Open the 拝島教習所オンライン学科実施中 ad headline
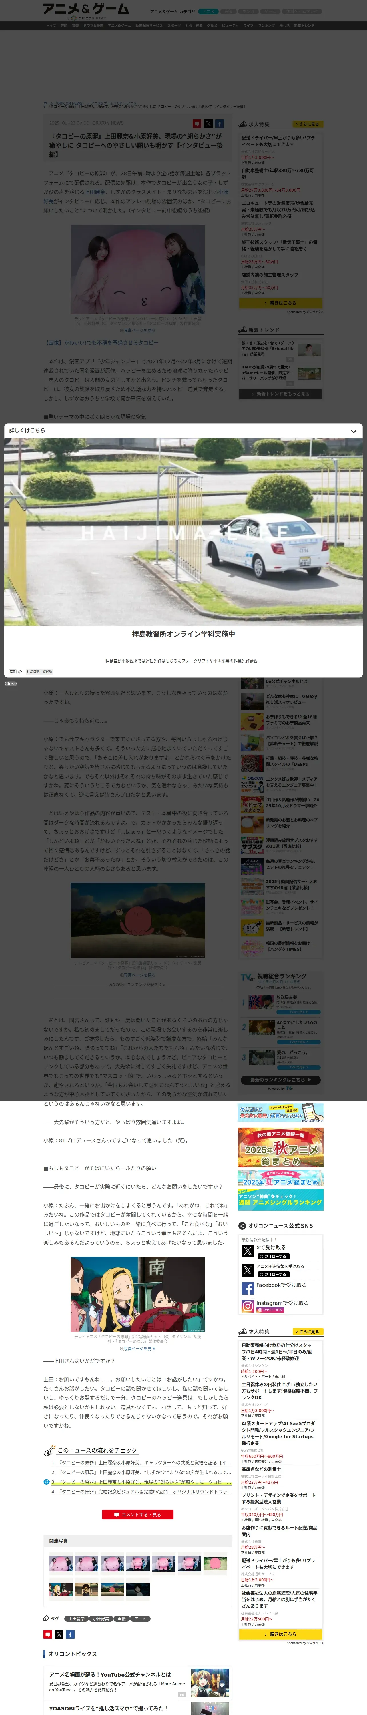Viewport: 367px width, 1715px height. click(183, 634)
